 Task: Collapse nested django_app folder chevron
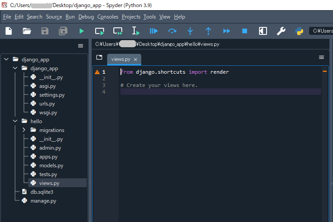tap(15, 68)
